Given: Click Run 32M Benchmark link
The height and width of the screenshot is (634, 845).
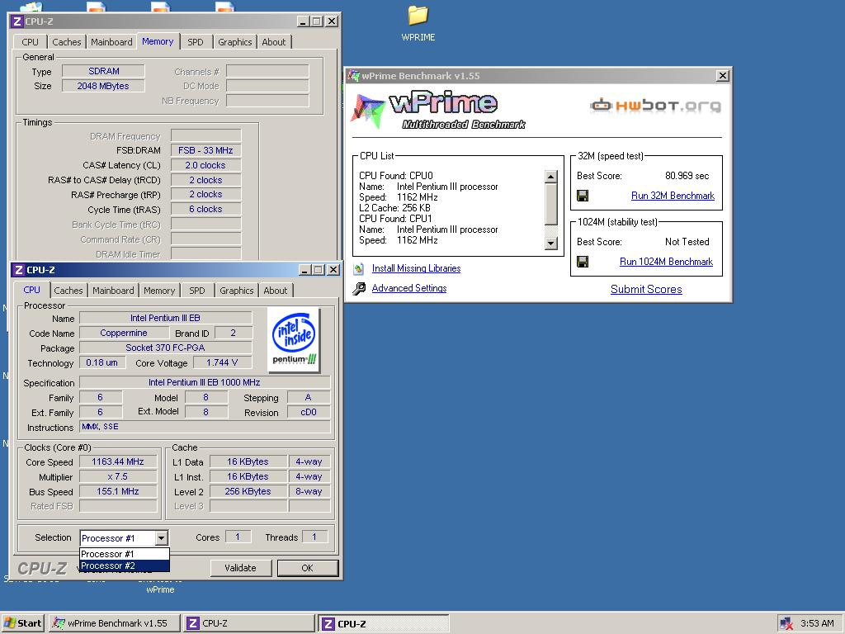Looking at the screenshot, I should pyautogui.click(x=673, y=196).
